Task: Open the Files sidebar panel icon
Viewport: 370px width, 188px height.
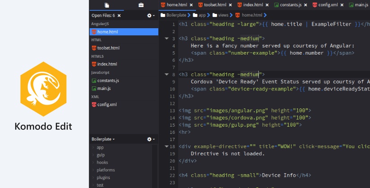Action: click(x=107, y=5)
